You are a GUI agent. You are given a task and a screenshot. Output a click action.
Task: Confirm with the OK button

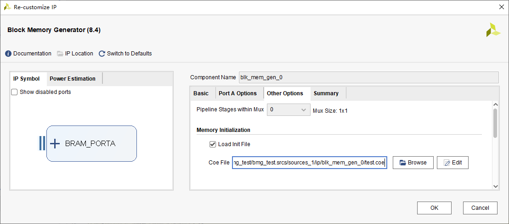point(434,208)
